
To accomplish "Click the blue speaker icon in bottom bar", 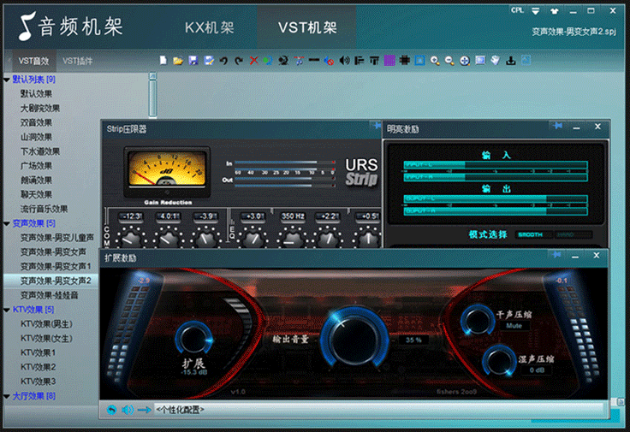I will point(128,410).
